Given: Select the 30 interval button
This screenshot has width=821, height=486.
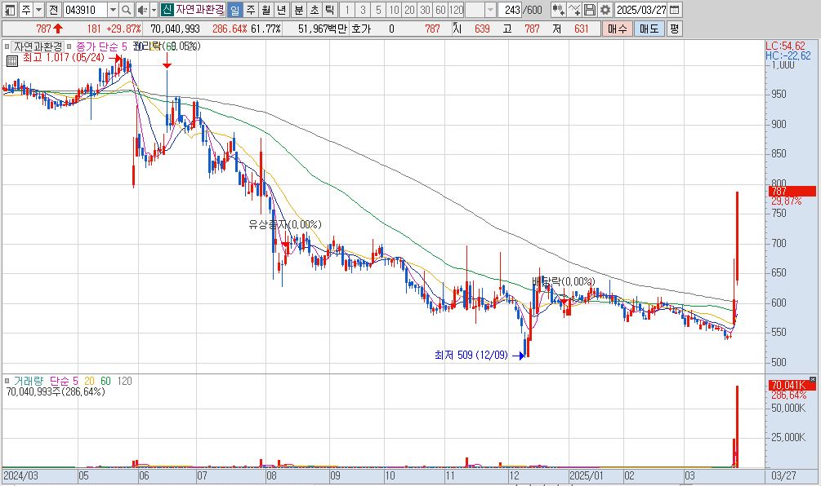Looking at the screenshot, I should (x=425, y=10).
